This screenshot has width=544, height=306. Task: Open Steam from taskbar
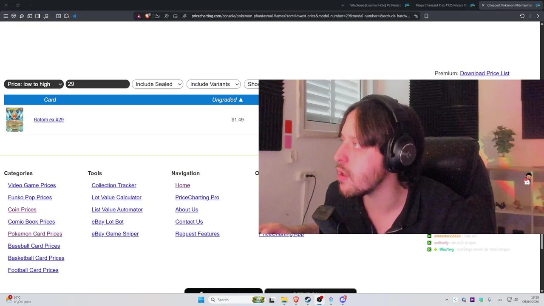coord(307,300)
